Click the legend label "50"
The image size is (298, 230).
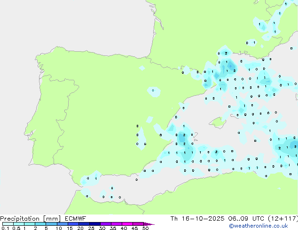click(x=145, y=228)
